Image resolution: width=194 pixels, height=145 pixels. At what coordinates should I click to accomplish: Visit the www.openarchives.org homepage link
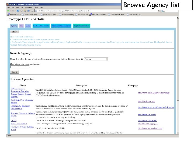(150, 128)
